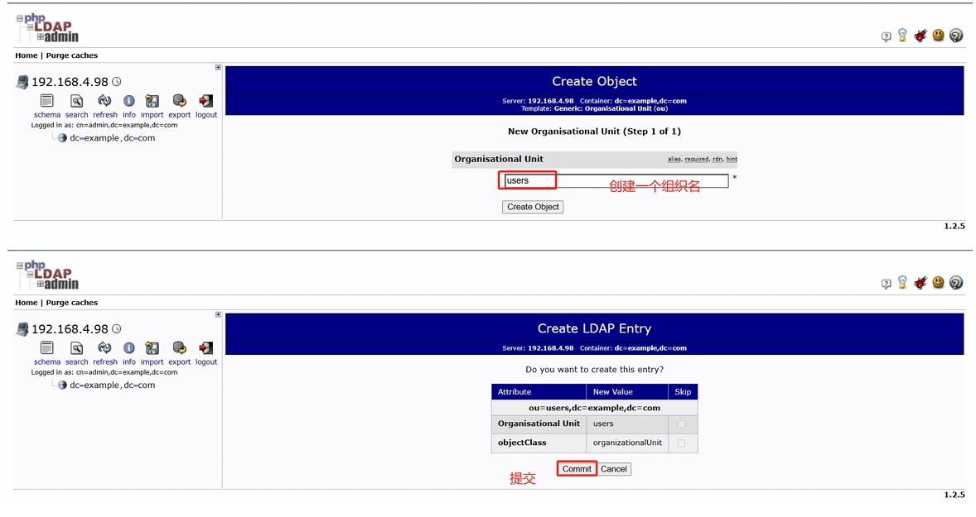The width and height of the screenshot is (976, 517).
Task: Expand the tree panel plus icon in lower sidebar
Action: click(x=218, y=314)
